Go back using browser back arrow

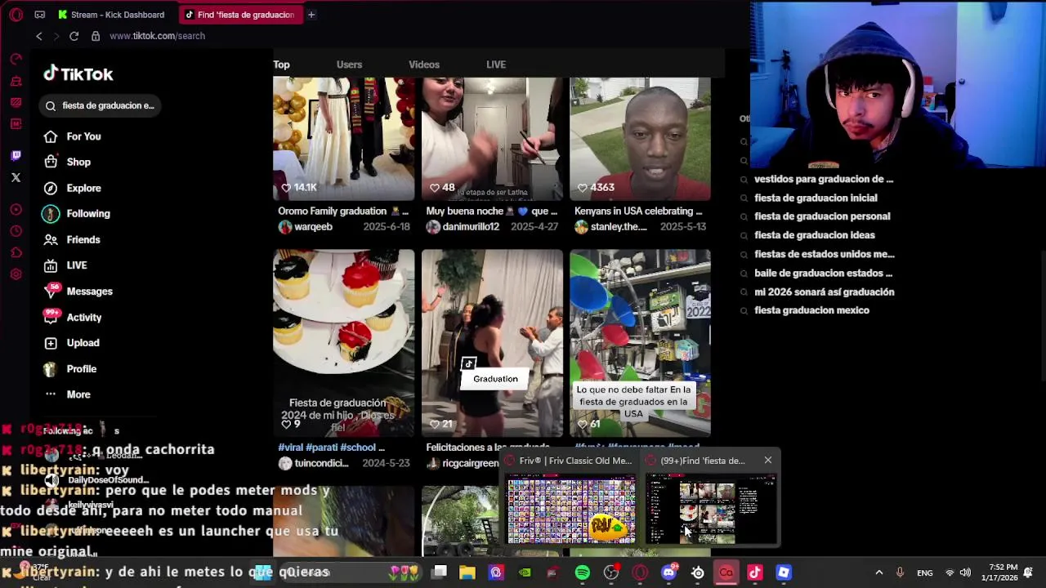[x=38, y=36]
